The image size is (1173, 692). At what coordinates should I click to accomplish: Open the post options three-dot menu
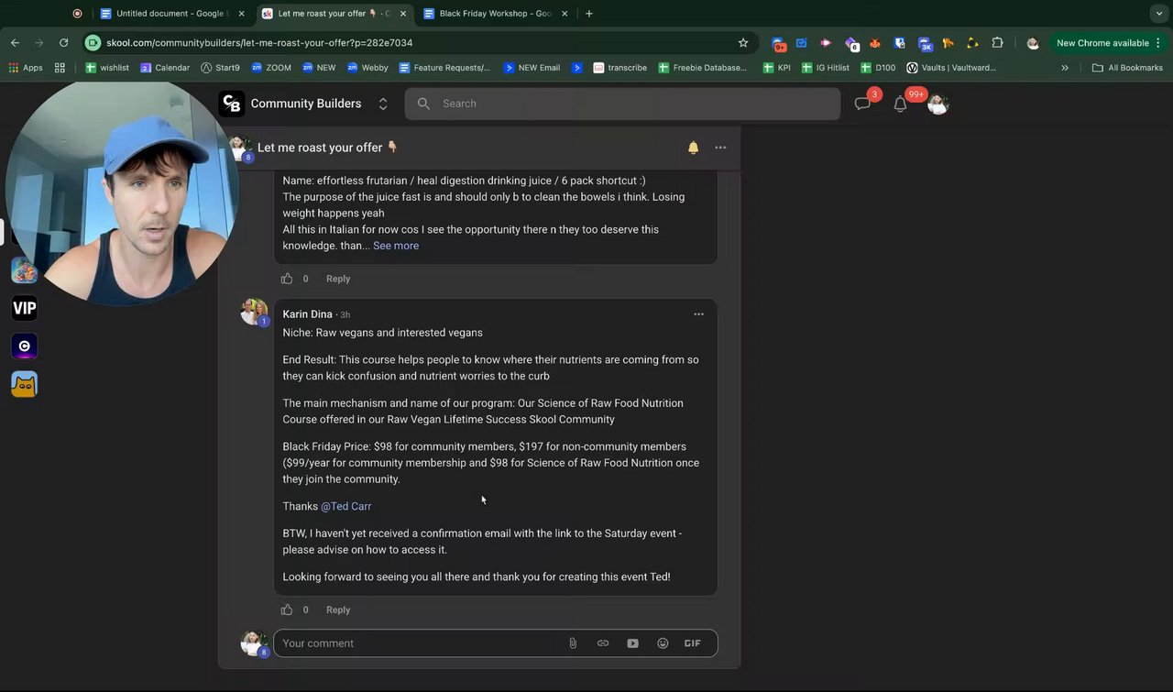[x=720, y=148]
